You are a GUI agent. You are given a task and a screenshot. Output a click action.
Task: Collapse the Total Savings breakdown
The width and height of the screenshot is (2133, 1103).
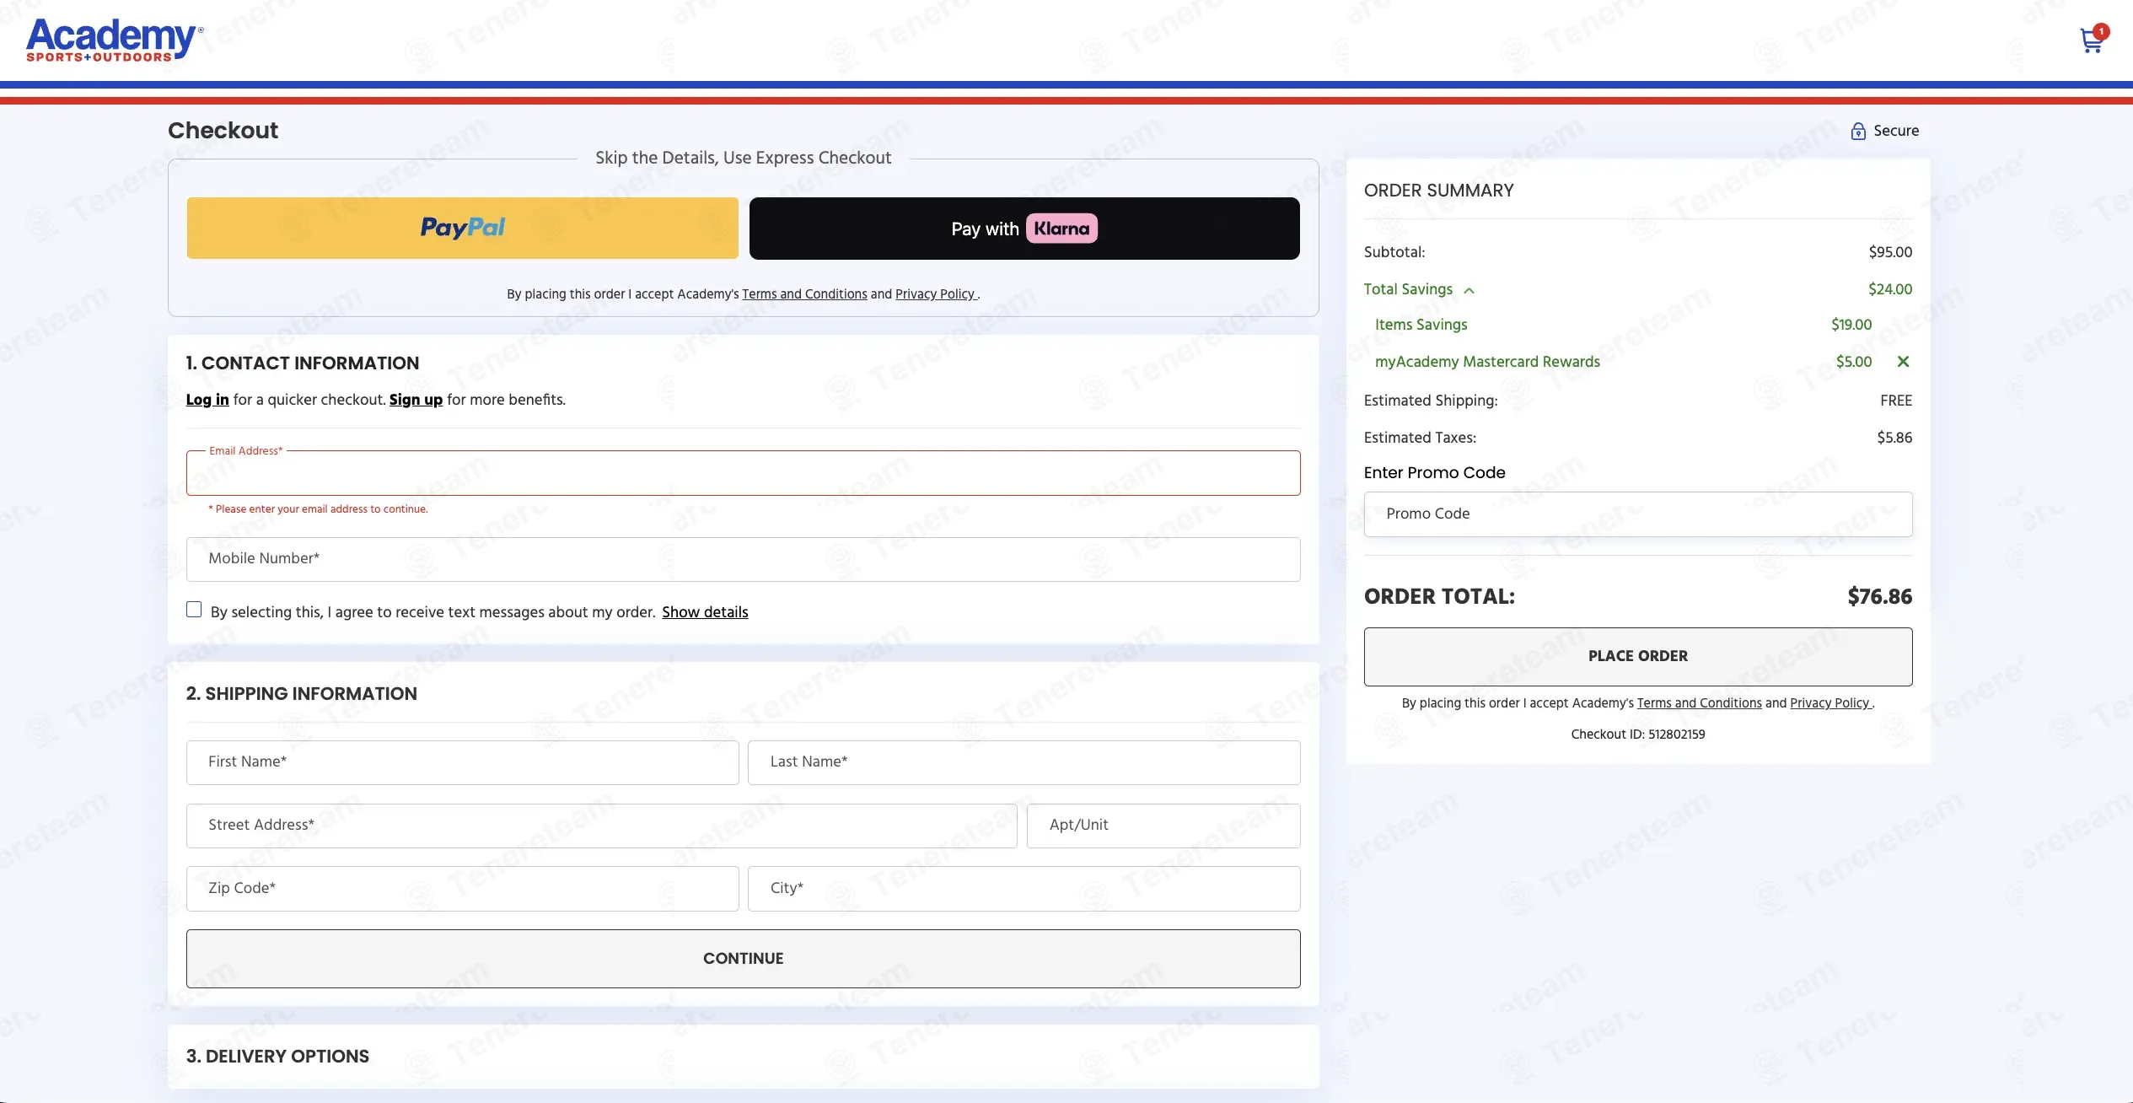1469,290
